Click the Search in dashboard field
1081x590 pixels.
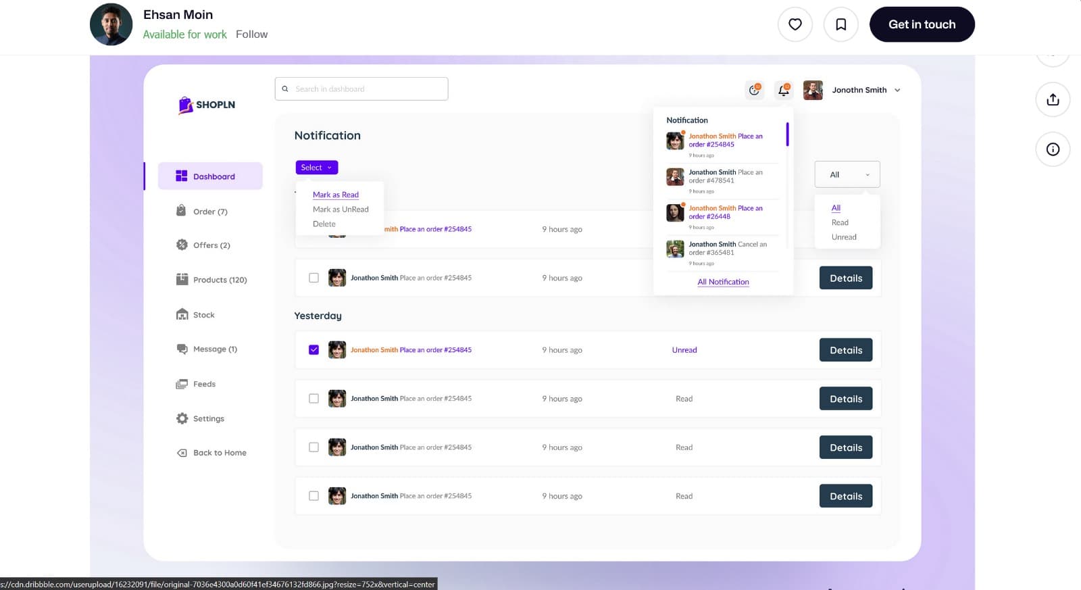(361, 89)
